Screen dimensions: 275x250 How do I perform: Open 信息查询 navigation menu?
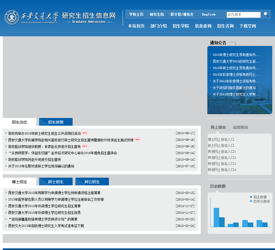203,26
